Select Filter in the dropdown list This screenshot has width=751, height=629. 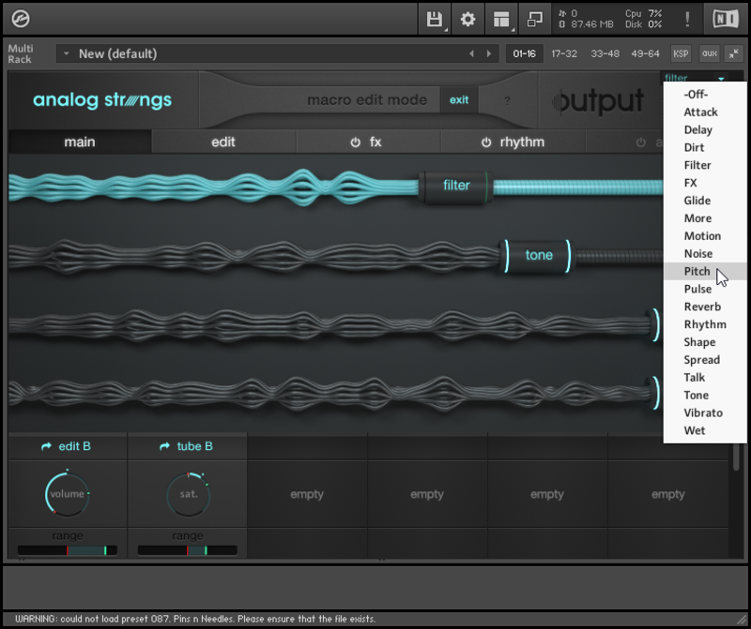pos(705,165)
